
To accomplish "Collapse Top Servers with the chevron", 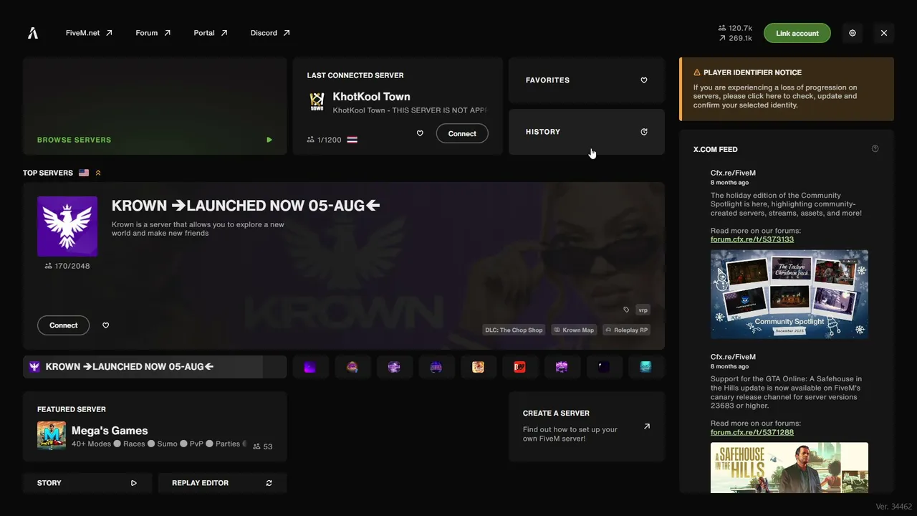I will point(98,173).
